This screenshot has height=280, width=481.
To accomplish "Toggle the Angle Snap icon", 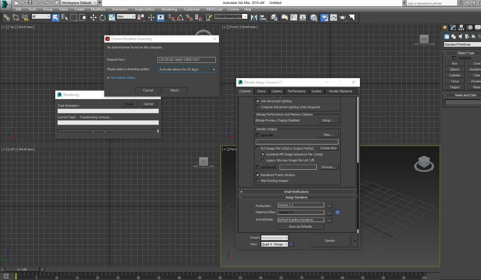I will coord(180,18).
